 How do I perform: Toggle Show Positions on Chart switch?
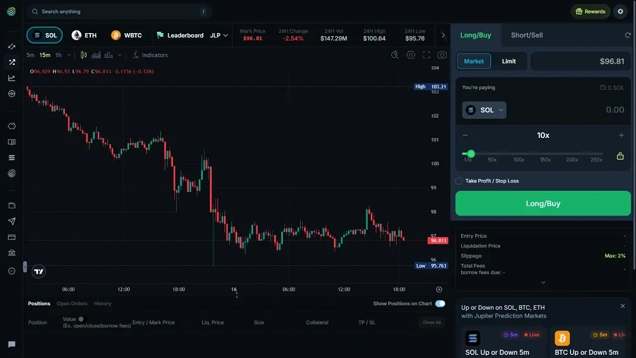pyautogui.click(x=440, y=304)
